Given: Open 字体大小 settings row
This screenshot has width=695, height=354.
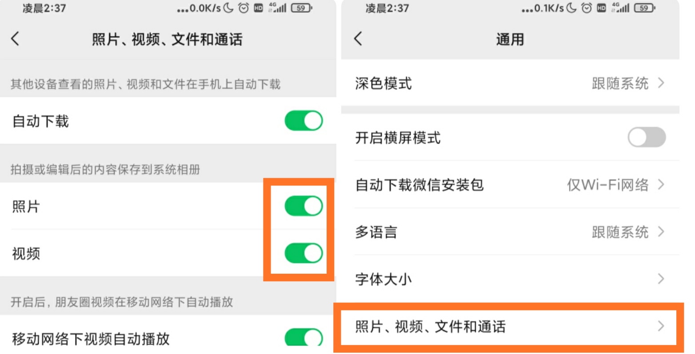Looking at the screenshot, I should pos(510,279).
